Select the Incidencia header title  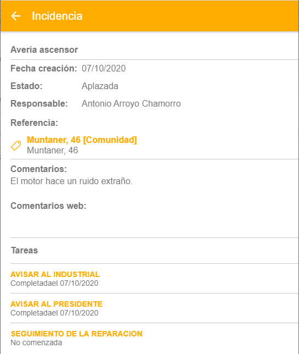click(57, 16)
